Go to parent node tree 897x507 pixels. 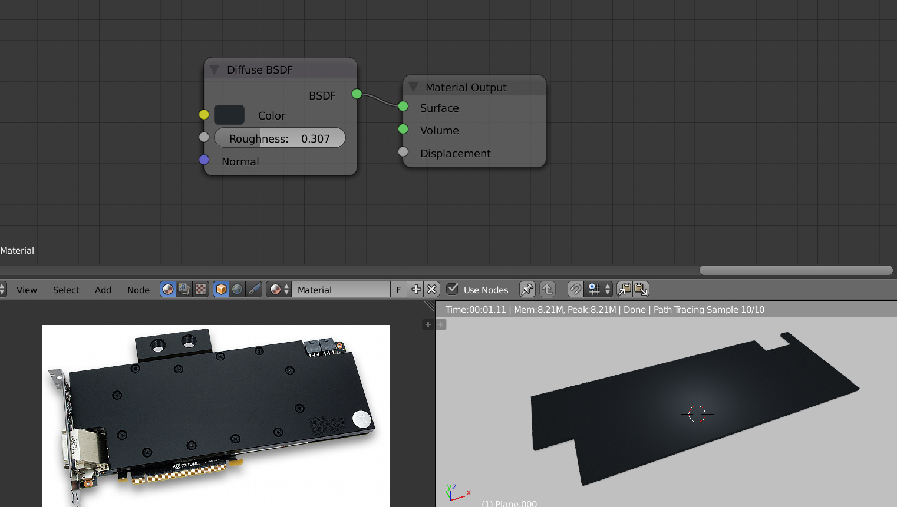point(548,290)
